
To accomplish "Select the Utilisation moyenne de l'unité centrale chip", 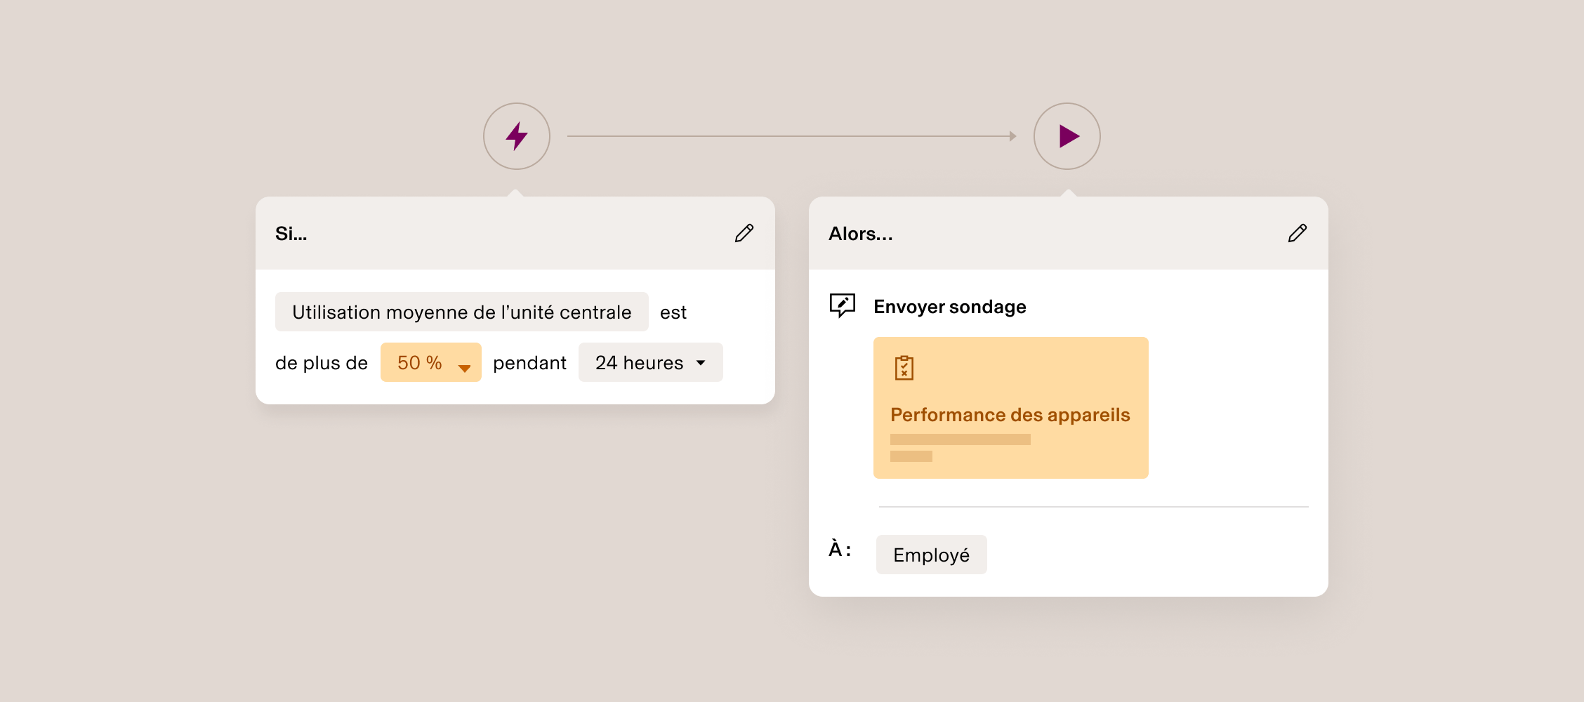I will coord(461,312).
